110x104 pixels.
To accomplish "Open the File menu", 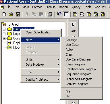I will coord(8,7).
